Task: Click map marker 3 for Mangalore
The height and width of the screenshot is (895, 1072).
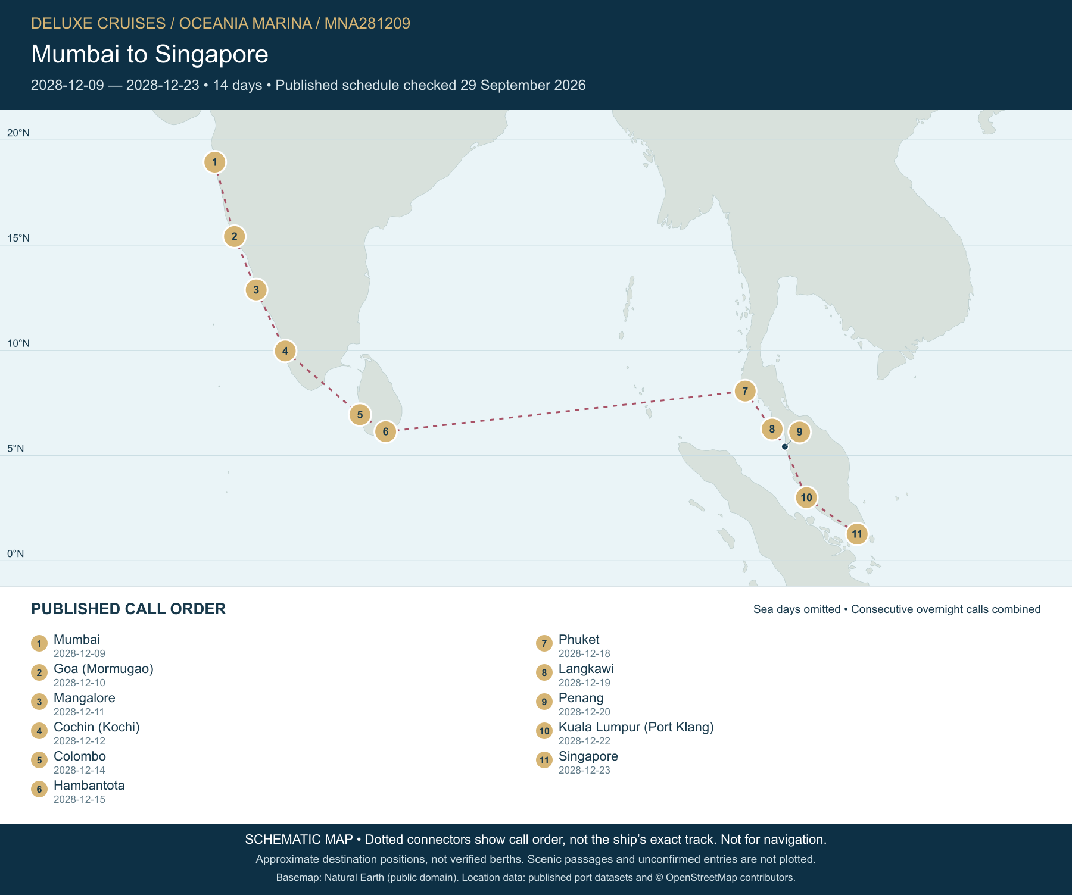Action: tap(256, 290)
